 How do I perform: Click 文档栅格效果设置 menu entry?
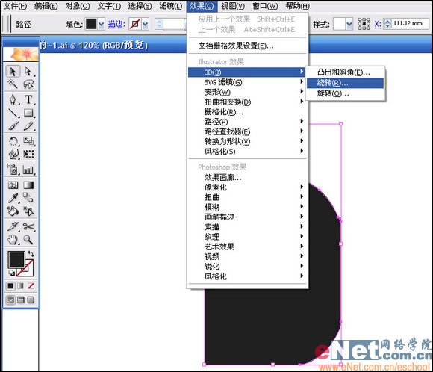(247, 46)
